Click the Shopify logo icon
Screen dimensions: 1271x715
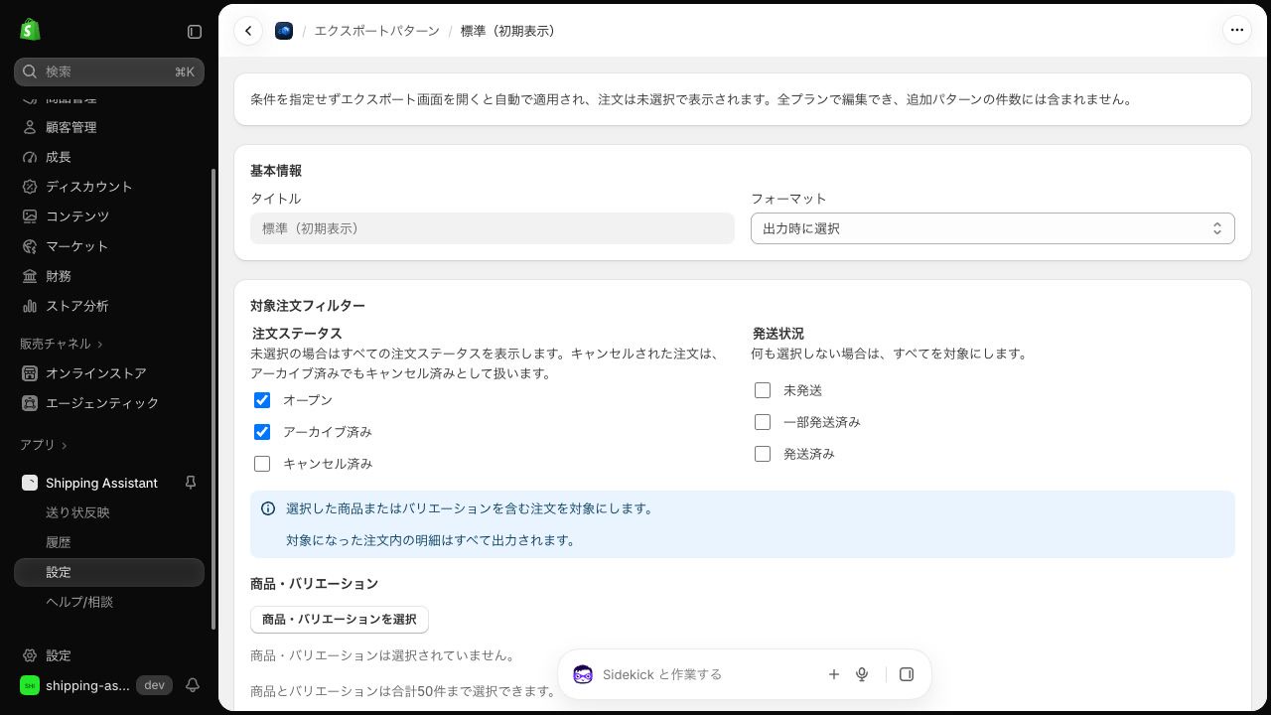click(x=30, y=30)
